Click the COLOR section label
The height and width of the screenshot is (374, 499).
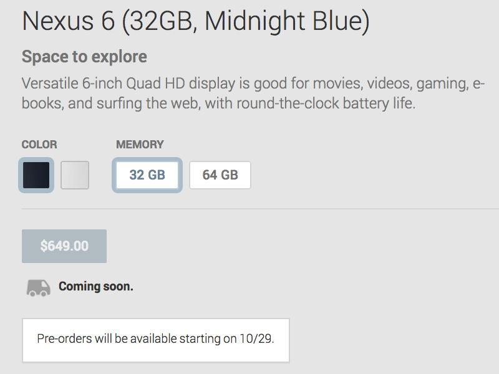(x=39, y=145)
